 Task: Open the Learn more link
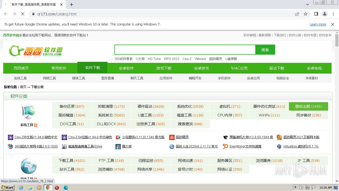coord(318,24)
